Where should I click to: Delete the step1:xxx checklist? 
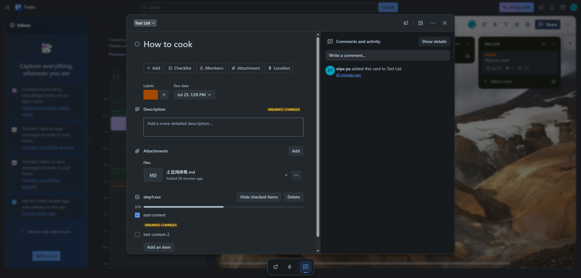pyautogui.click(x=294, y=197)
